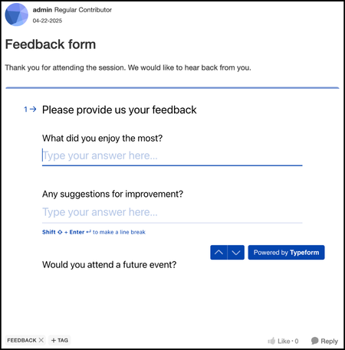Click the Reply speech bubble icon

[315, 341]
